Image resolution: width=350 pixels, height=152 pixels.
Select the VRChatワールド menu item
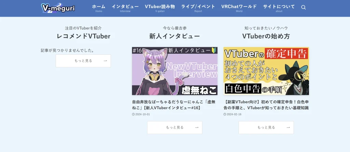coord(239,8)
